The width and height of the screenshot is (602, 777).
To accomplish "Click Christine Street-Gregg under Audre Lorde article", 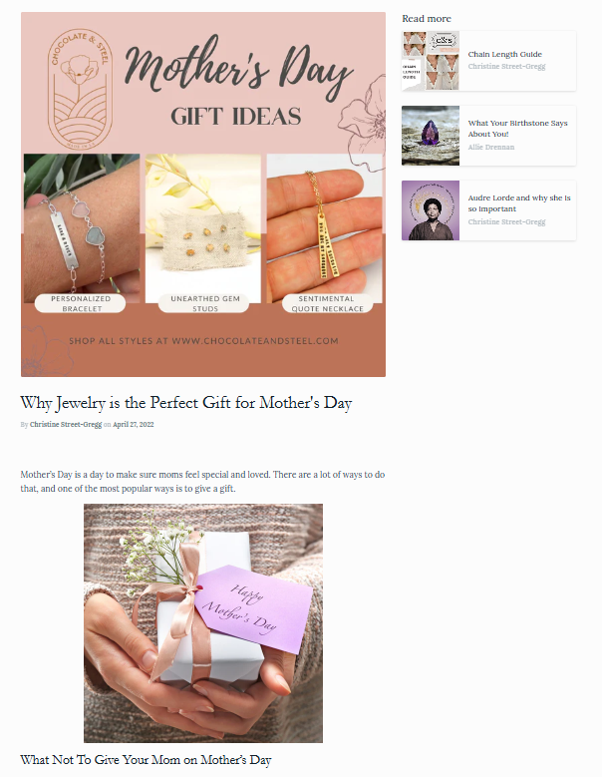I will point(506,222).
